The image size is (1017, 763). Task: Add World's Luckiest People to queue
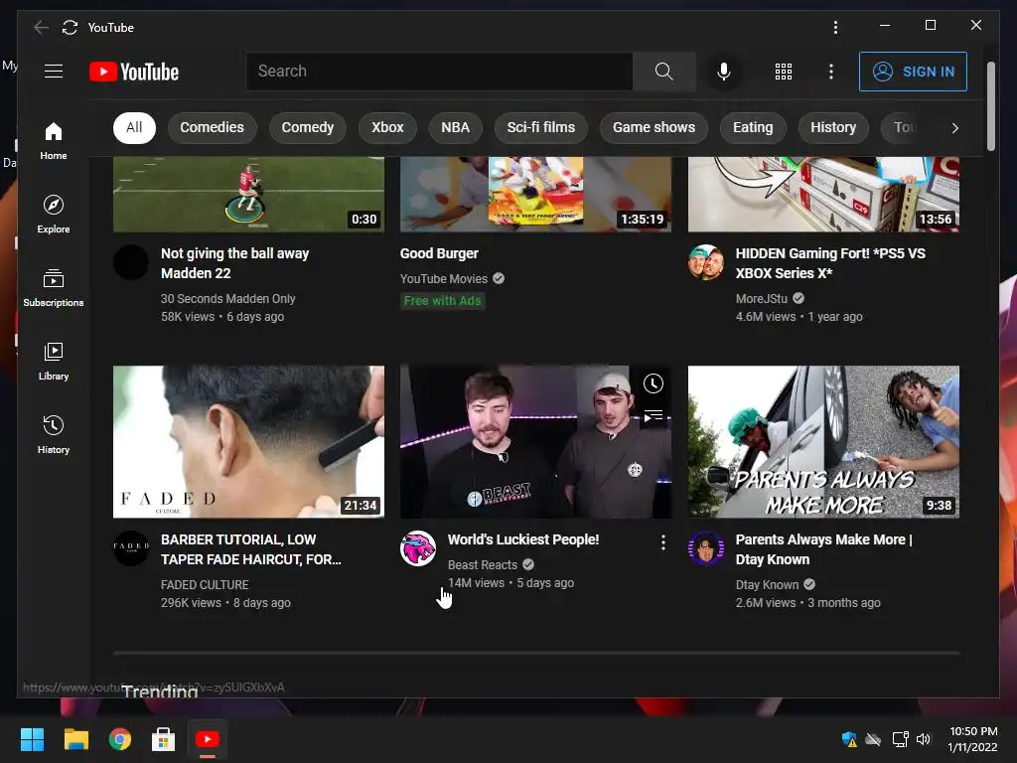tap(654, 416)
